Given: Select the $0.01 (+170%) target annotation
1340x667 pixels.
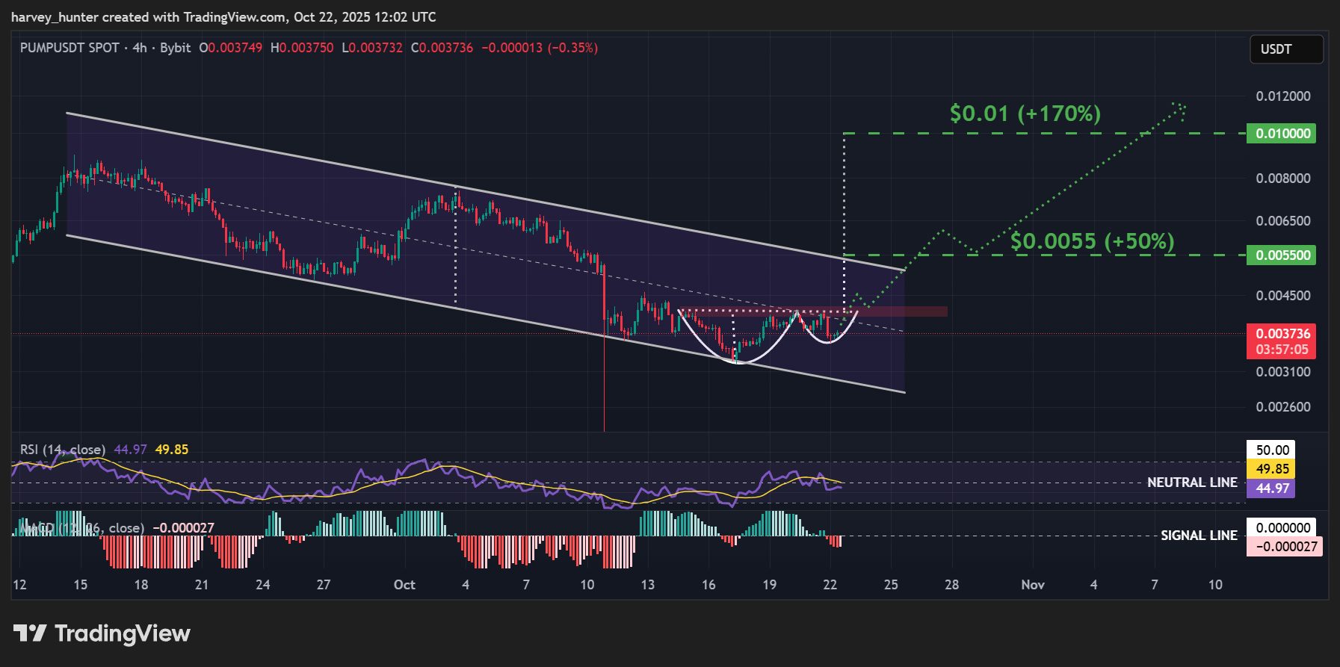Looking at the screenshot, I should point(1025,114).
